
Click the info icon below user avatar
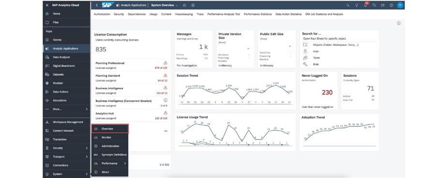(399, 23)
